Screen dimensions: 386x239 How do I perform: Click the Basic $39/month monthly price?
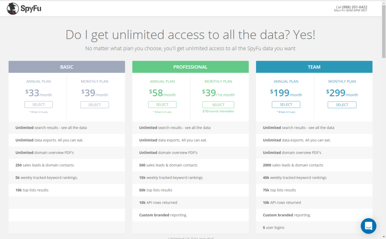click(95, 93)
